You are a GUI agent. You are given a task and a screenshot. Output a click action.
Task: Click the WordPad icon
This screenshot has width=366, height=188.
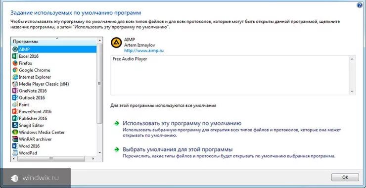pyautogui.click(x=15, y=153)
